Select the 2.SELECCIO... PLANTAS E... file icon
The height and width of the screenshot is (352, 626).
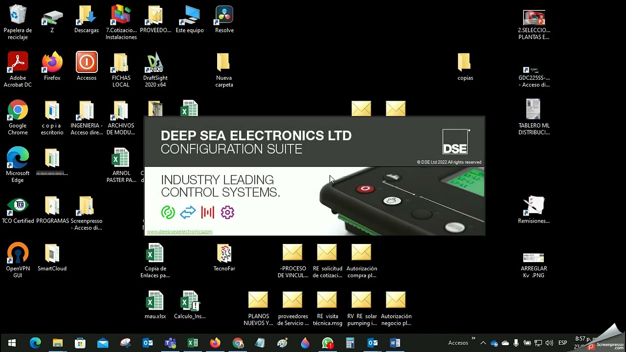pyautogui.click(x=534, y=25)
